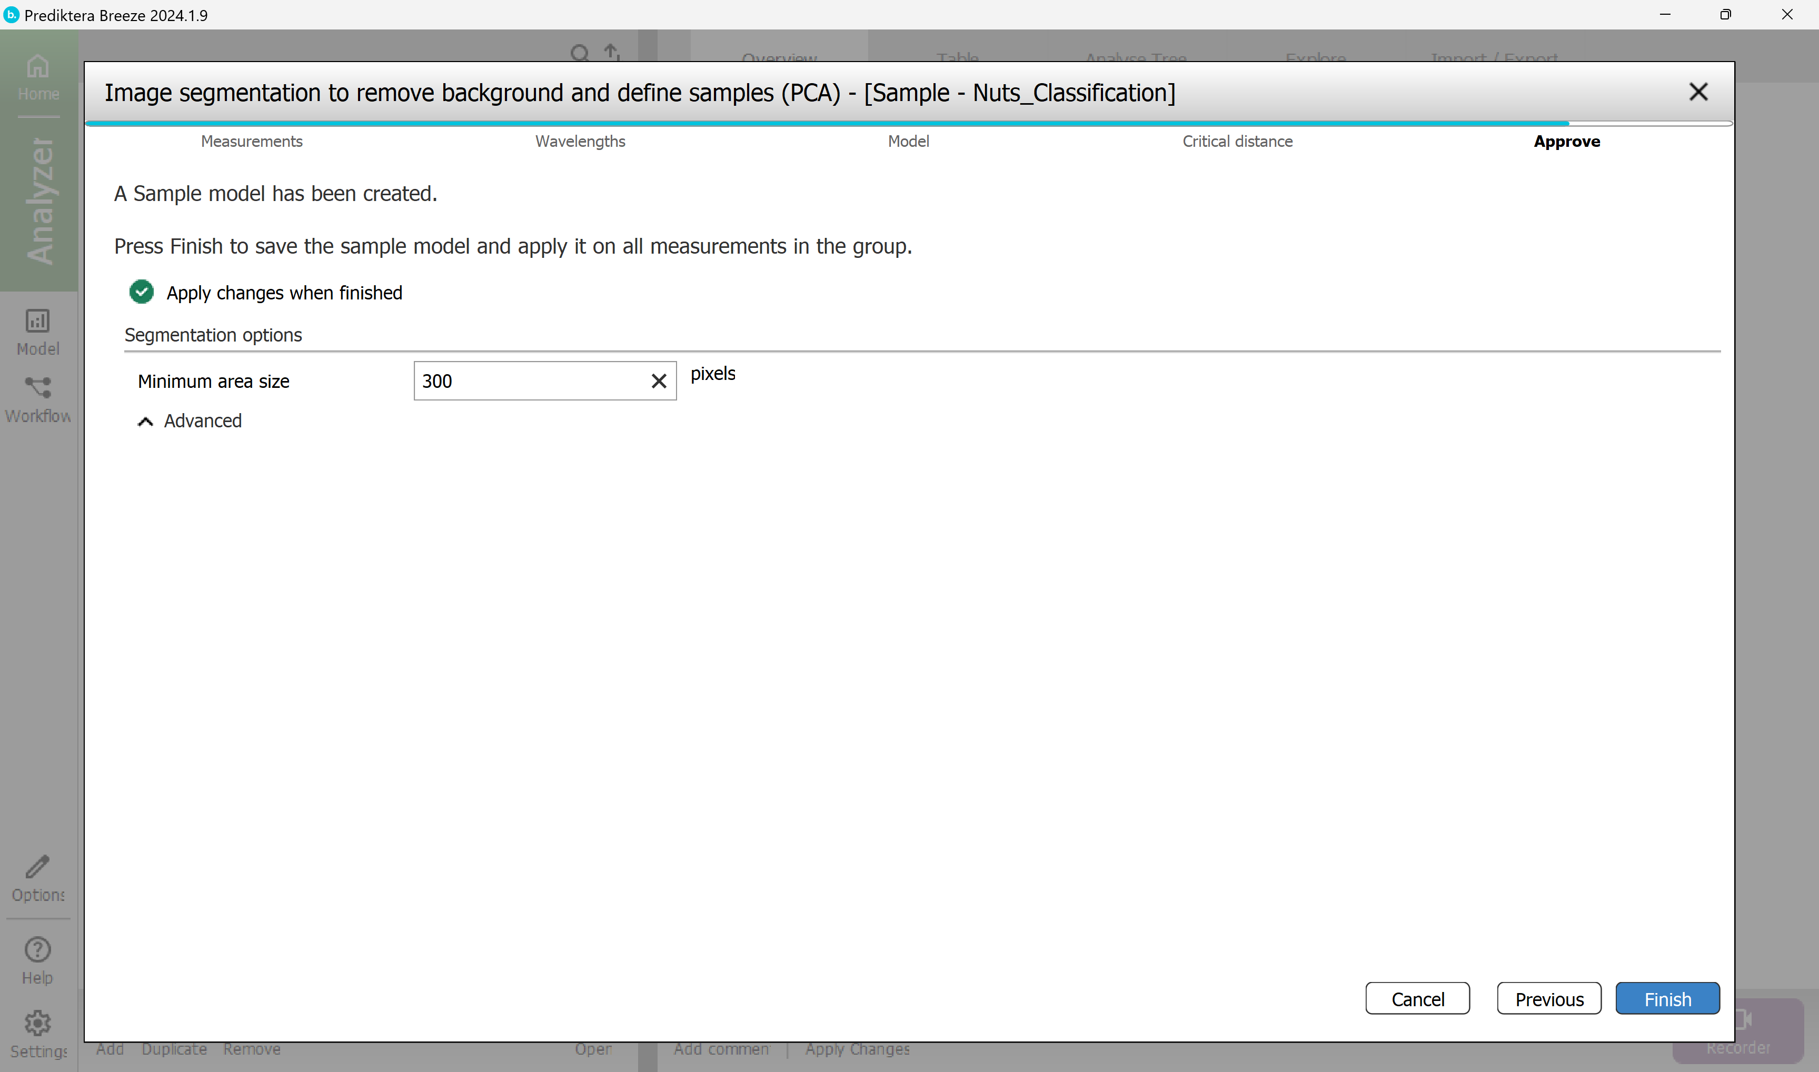This screenshot has width=1819, height=1072.
Task: Click the wizard progress bar
Action: [908, 124]
